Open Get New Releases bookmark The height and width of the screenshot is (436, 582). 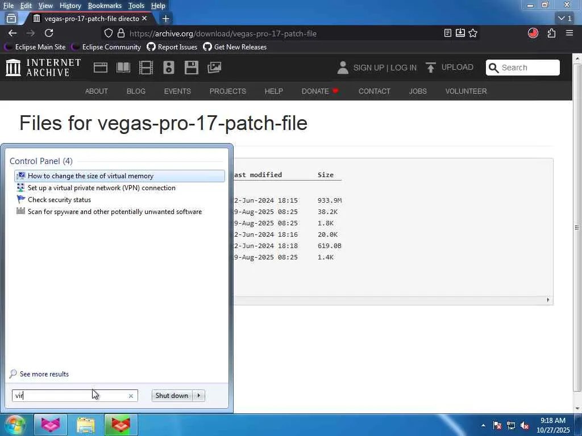(x=235, y=47)
